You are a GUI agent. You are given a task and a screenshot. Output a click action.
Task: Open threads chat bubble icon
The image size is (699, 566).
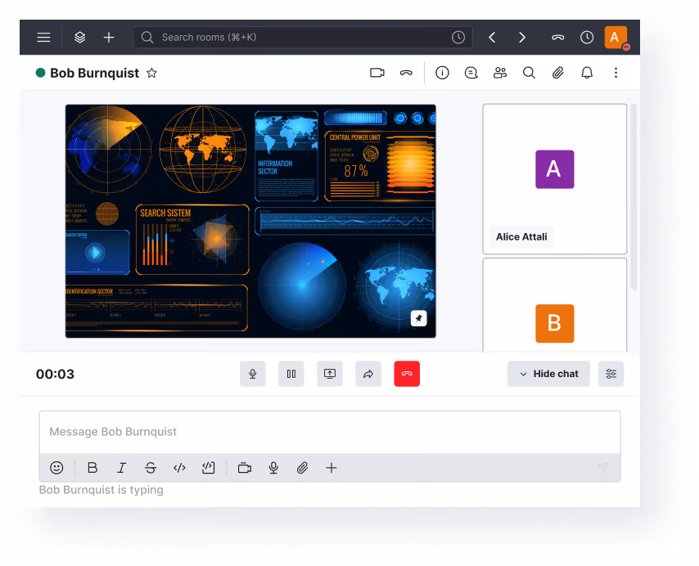471,73
